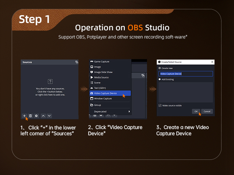Expand the Deprecated submenu arrow
The height and width of the screenshot is (175, 234).
pyautogui.click(x=129, y=112)
